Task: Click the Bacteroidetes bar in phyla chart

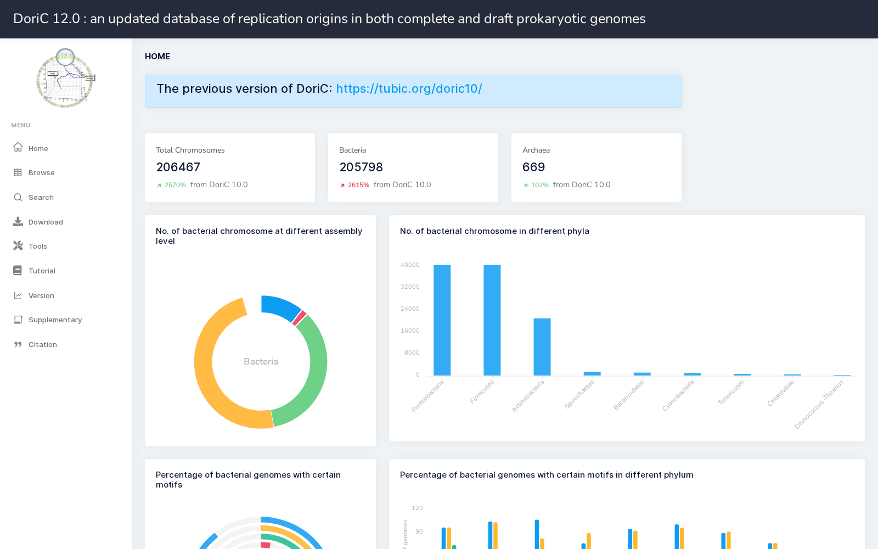Action: [x=642, y=374]
